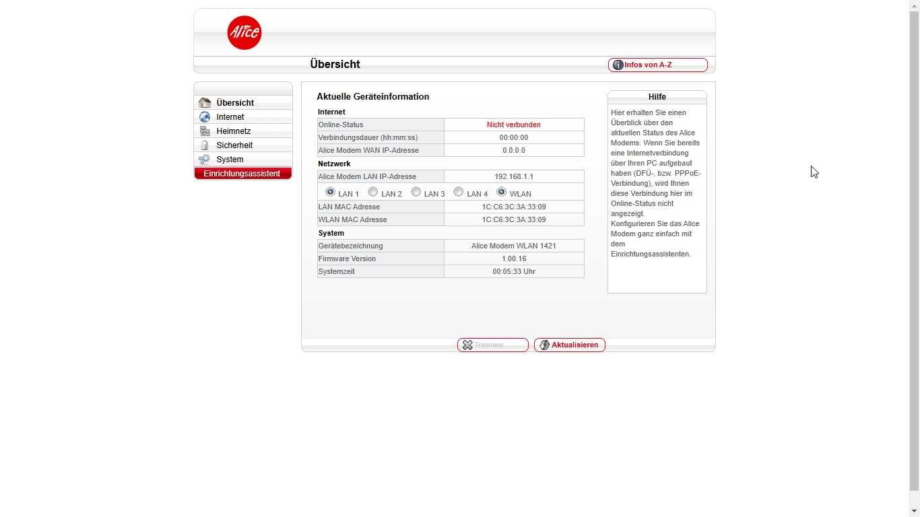Click the house icon beside Übersicht
The width and height of the screenshot is (920, 517).
click(205, 102)
